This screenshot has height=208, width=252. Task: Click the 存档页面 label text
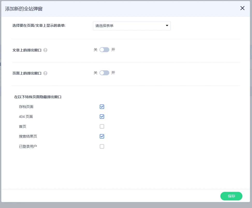[26, 106]
